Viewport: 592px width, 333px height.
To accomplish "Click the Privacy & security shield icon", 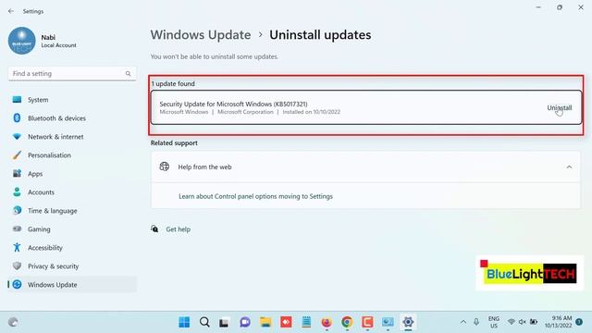I will pyautogui.click(x=17, y=265).
